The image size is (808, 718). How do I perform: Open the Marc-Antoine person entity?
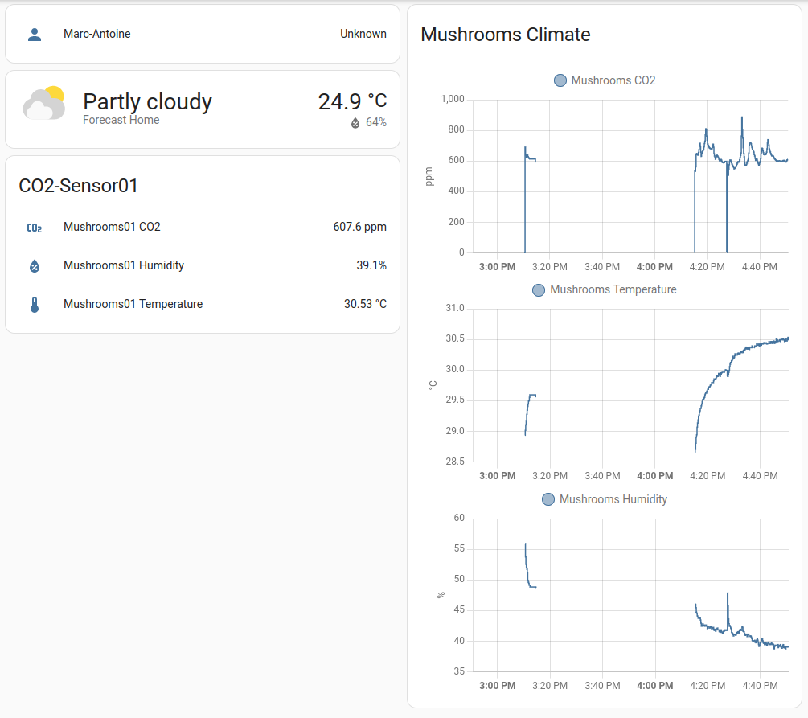[96, 35]
